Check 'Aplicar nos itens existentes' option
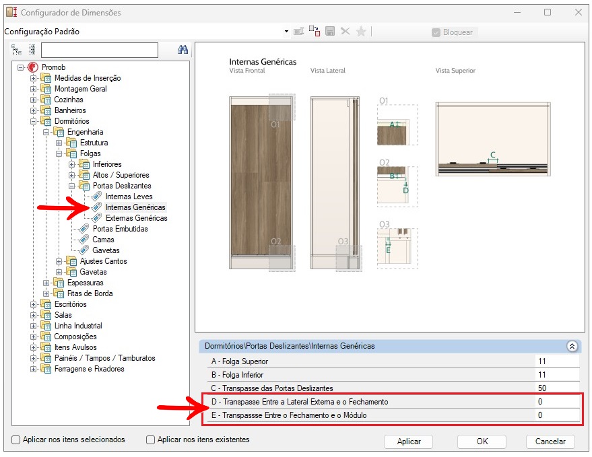 coord(151,440)
